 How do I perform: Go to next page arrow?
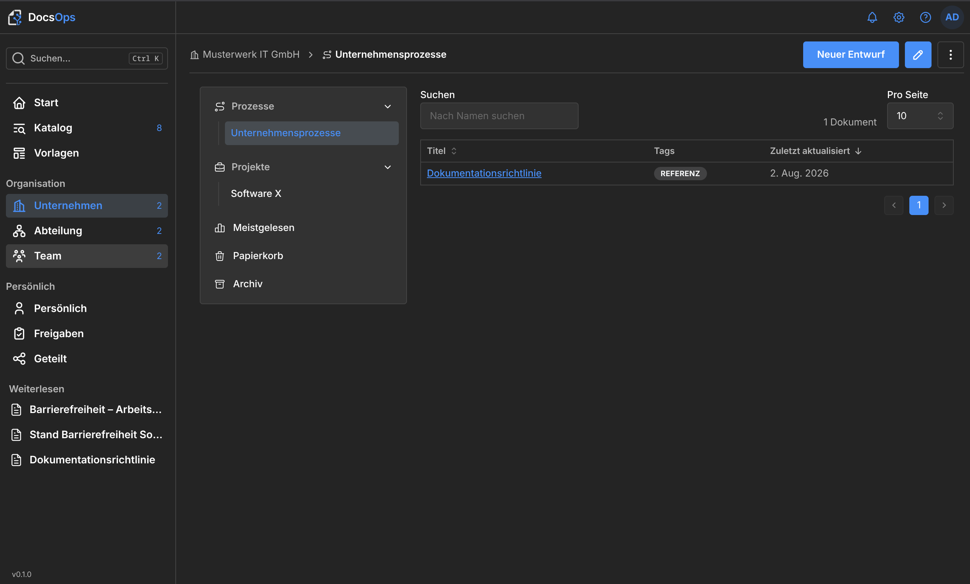tap(944, 205)
